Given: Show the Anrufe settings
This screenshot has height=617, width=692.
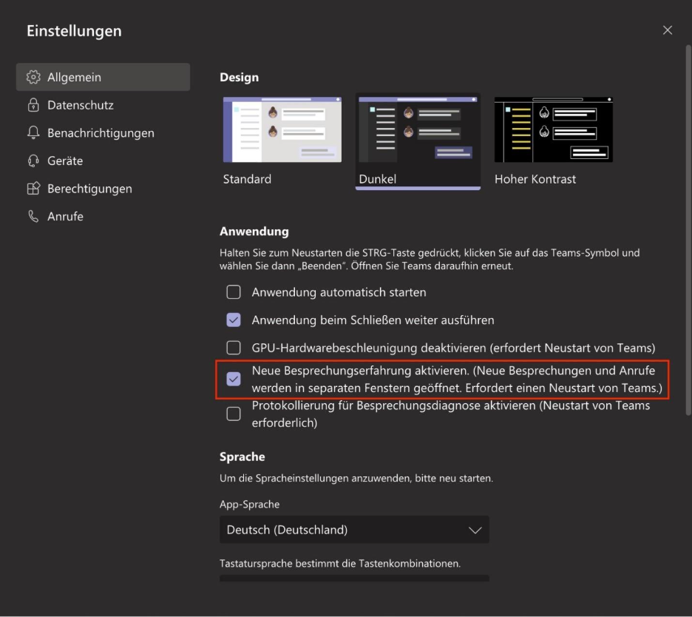Looking at the screenshot, I should click(103, 217).
